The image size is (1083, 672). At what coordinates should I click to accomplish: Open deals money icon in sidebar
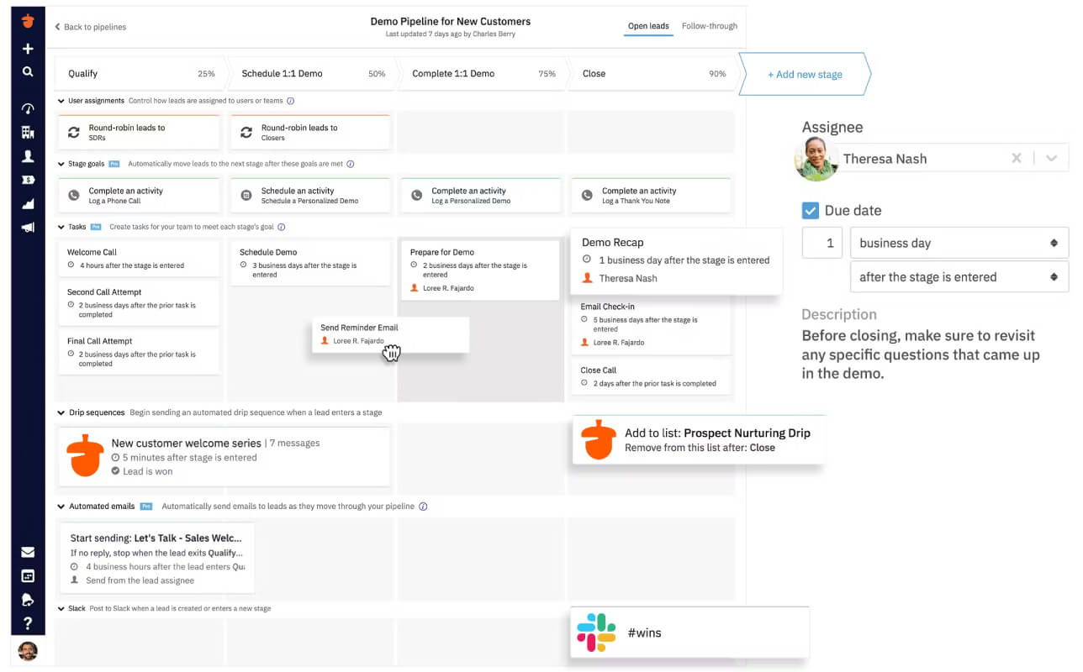[x=28, y=180]
